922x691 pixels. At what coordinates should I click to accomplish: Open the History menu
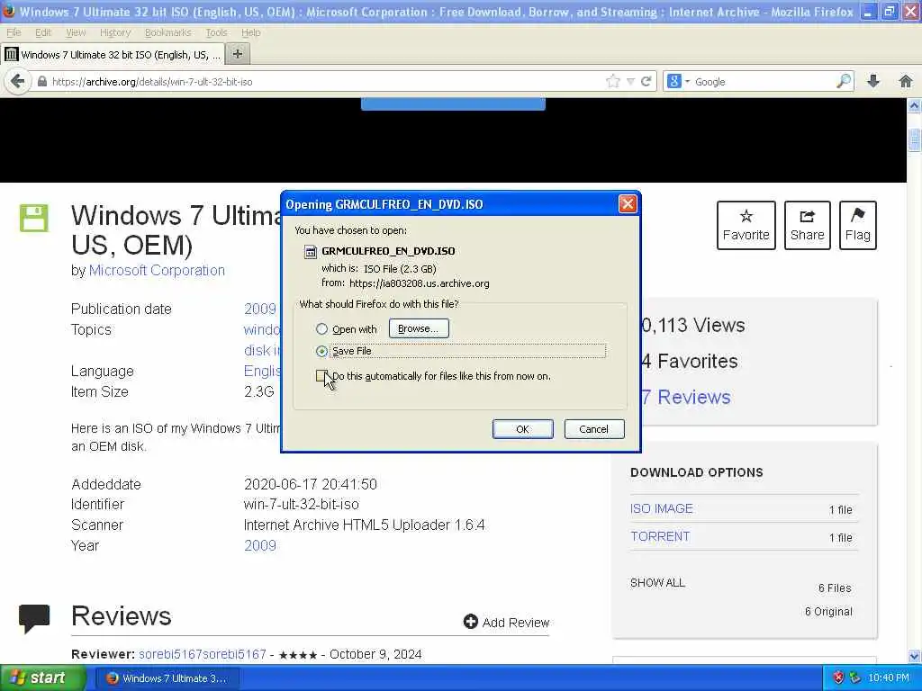(115, 32)
